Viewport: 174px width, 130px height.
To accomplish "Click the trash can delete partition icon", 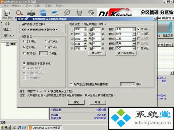I will tap(79, 13).
